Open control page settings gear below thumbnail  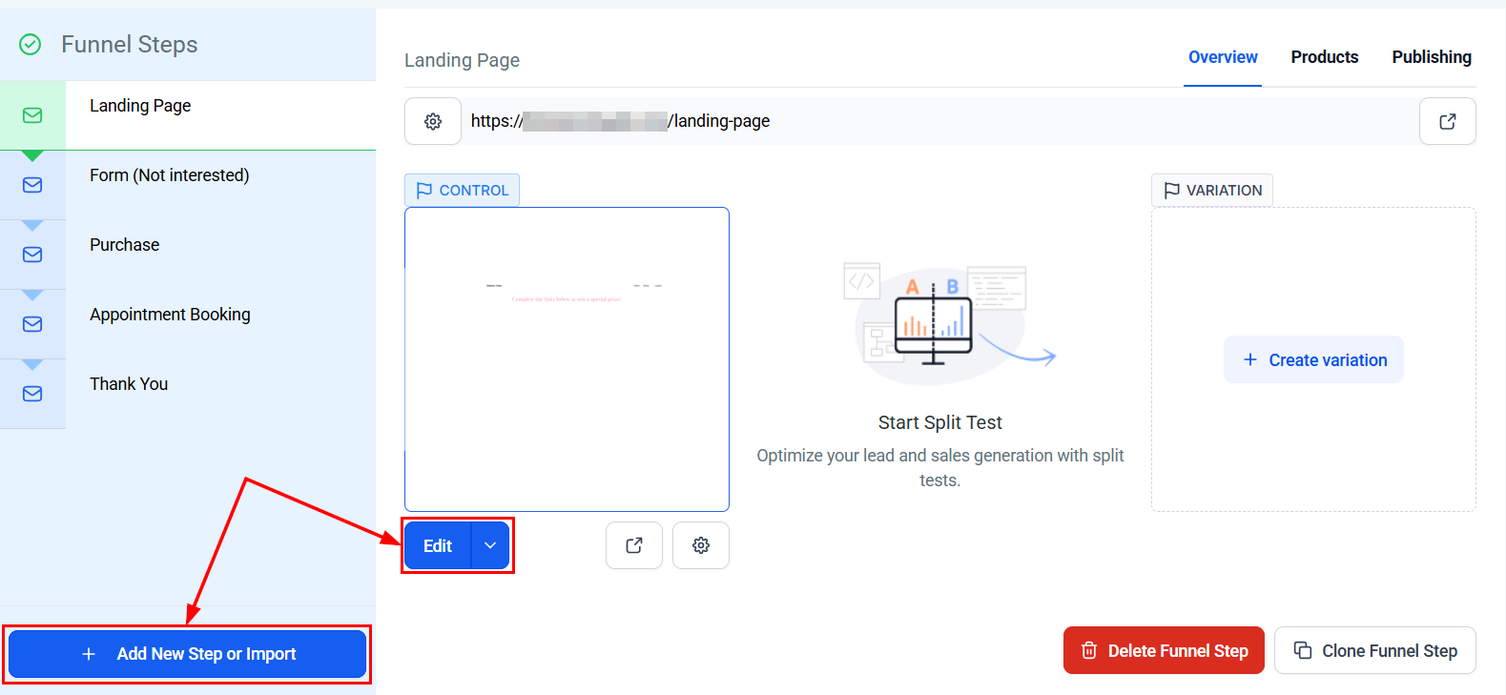700,545
